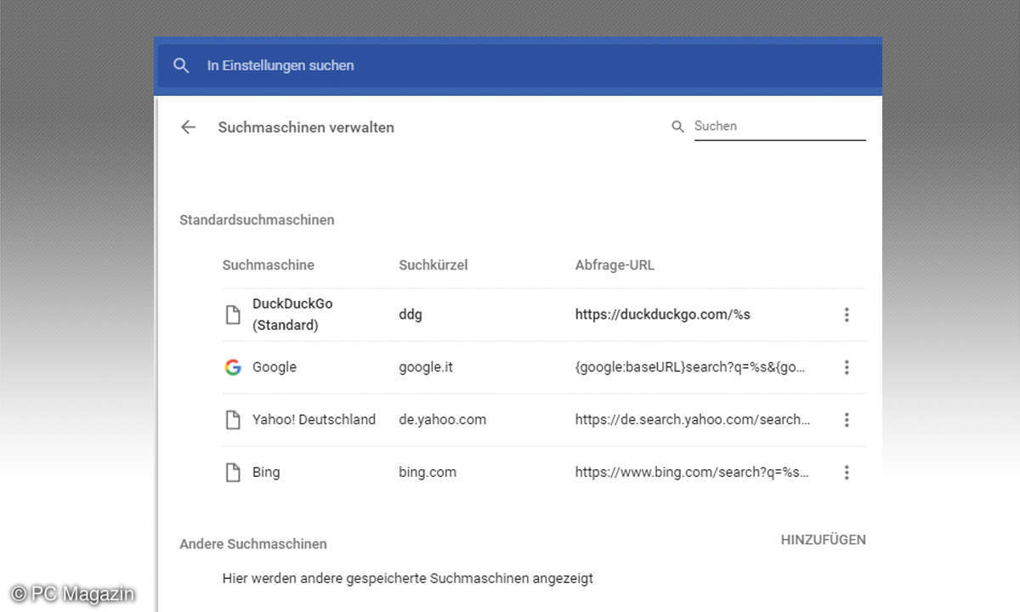1020x612 pixels.
Task: Click the Hier werden andere gespeicherte Suchmaschinen text
Action: click(408, 579)
